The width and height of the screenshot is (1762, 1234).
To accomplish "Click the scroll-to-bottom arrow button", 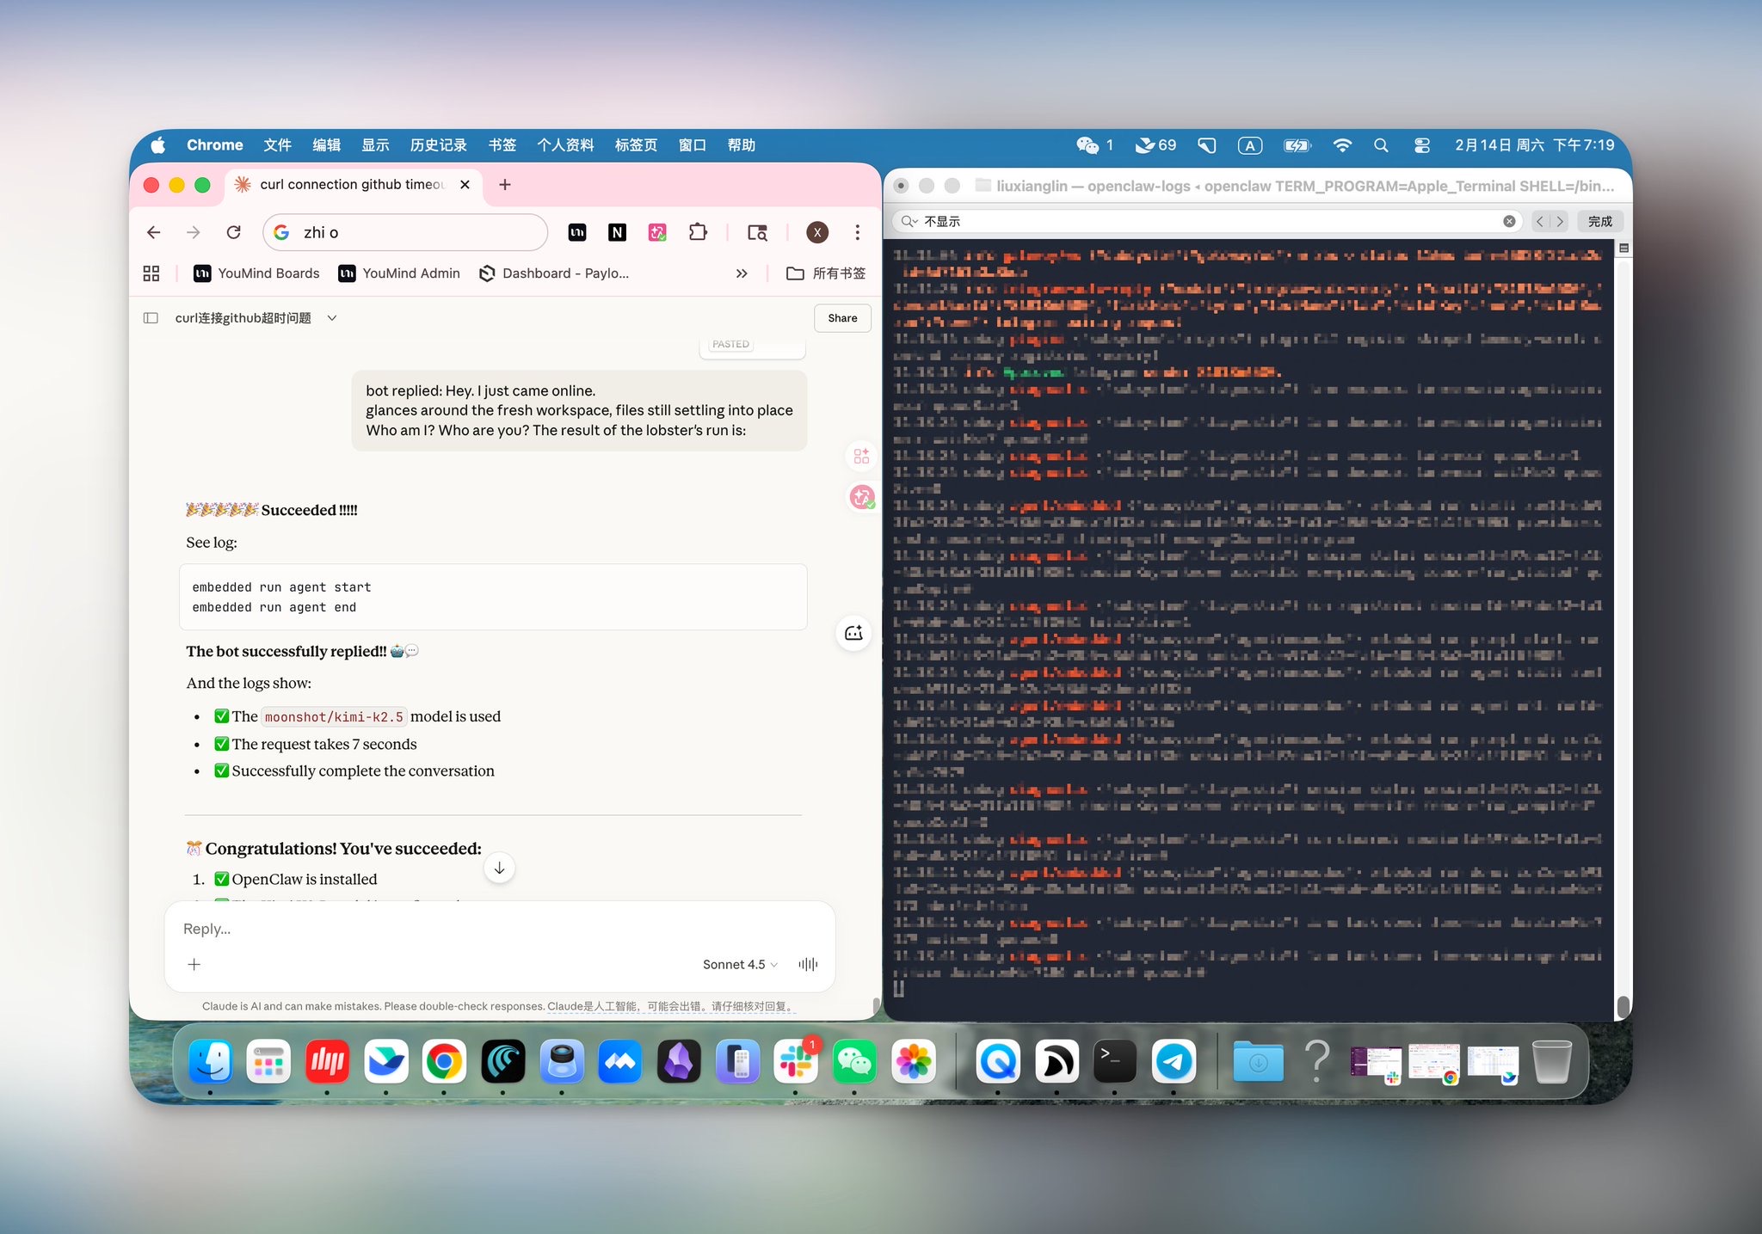I will (500, 869).
